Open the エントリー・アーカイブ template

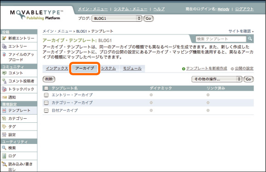coord(72,95)
